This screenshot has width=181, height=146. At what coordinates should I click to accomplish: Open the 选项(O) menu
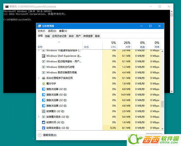pyautogui.click(x=52, y=31)
